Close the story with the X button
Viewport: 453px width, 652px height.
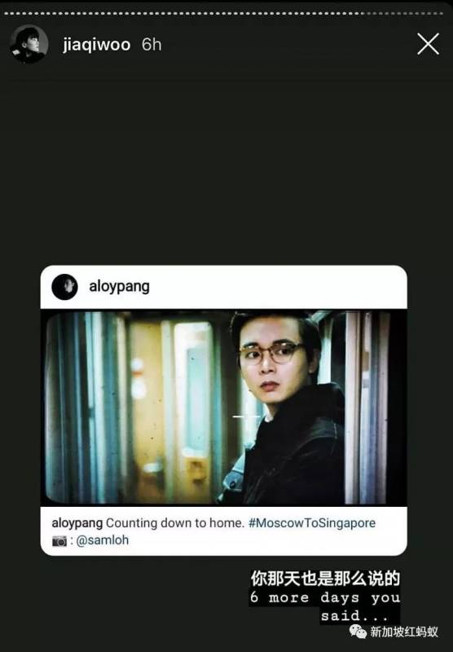(x=428, y=44)
